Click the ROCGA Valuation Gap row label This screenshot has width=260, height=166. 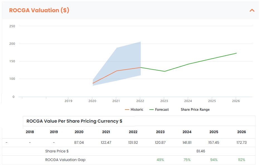tap(65, 160)
